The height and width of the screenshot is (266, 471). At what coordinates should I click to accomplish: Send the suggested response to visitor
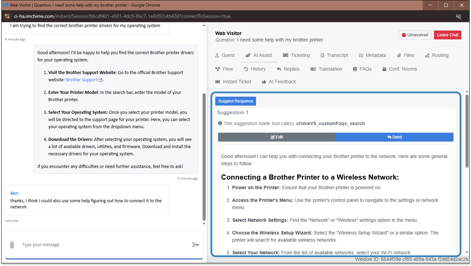(394, 137)
